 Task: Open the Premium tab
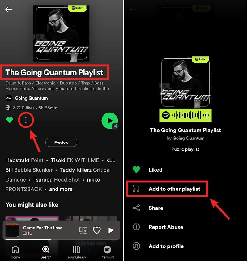pos(107,252)
